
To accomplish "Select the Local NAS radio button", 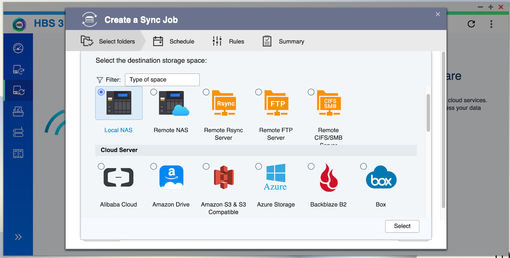I will (101, 92).
